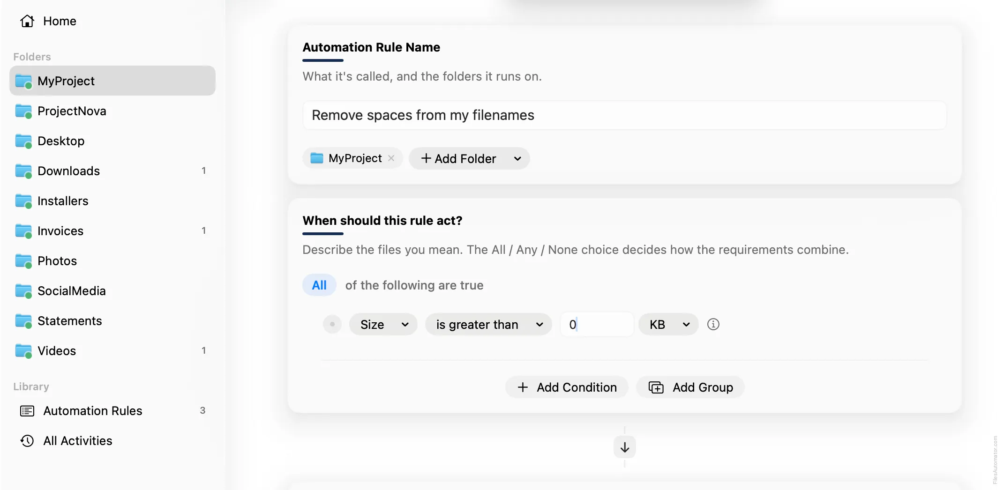Click the Add Group button
Image resolution: width=1004 pixels, height=490 pixels.
tap(690, 387)
